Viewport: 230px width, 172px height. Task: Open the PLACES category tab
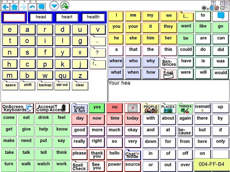click(x=168, y=108)
